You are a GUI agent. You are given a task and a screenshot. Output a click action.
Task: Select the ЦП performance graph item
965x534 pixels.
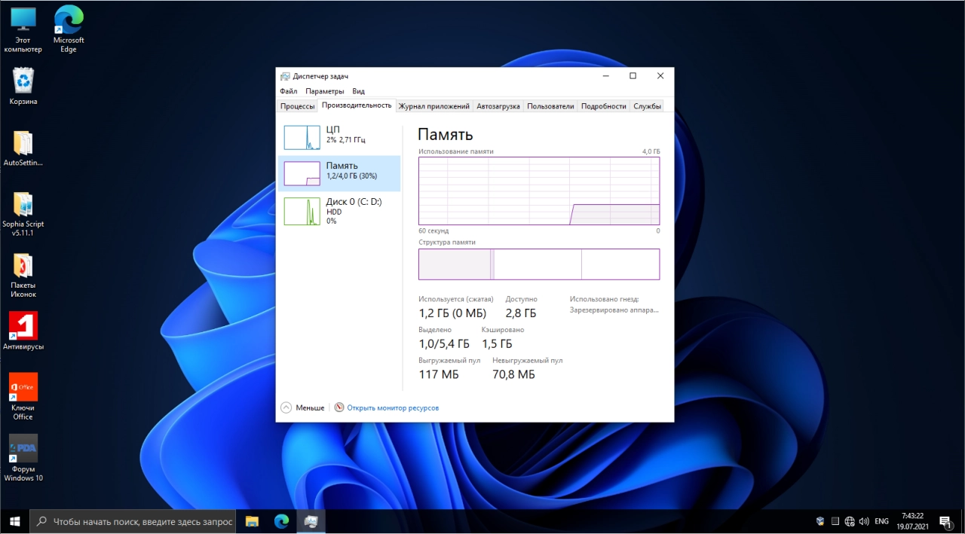[x=339, y=137]
